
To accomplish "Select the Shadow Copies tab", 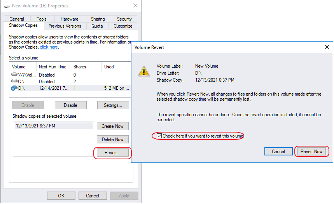I will click(23, 25).
